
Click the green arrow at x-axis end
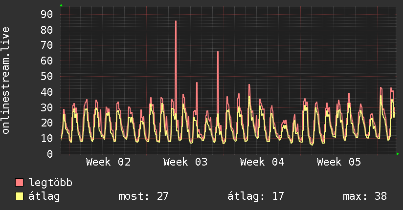tap(398, 154)
